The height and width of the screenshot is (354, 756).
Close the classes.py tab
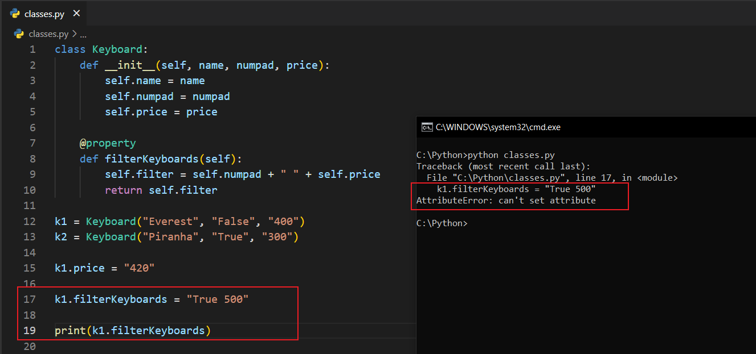point(77,14)
